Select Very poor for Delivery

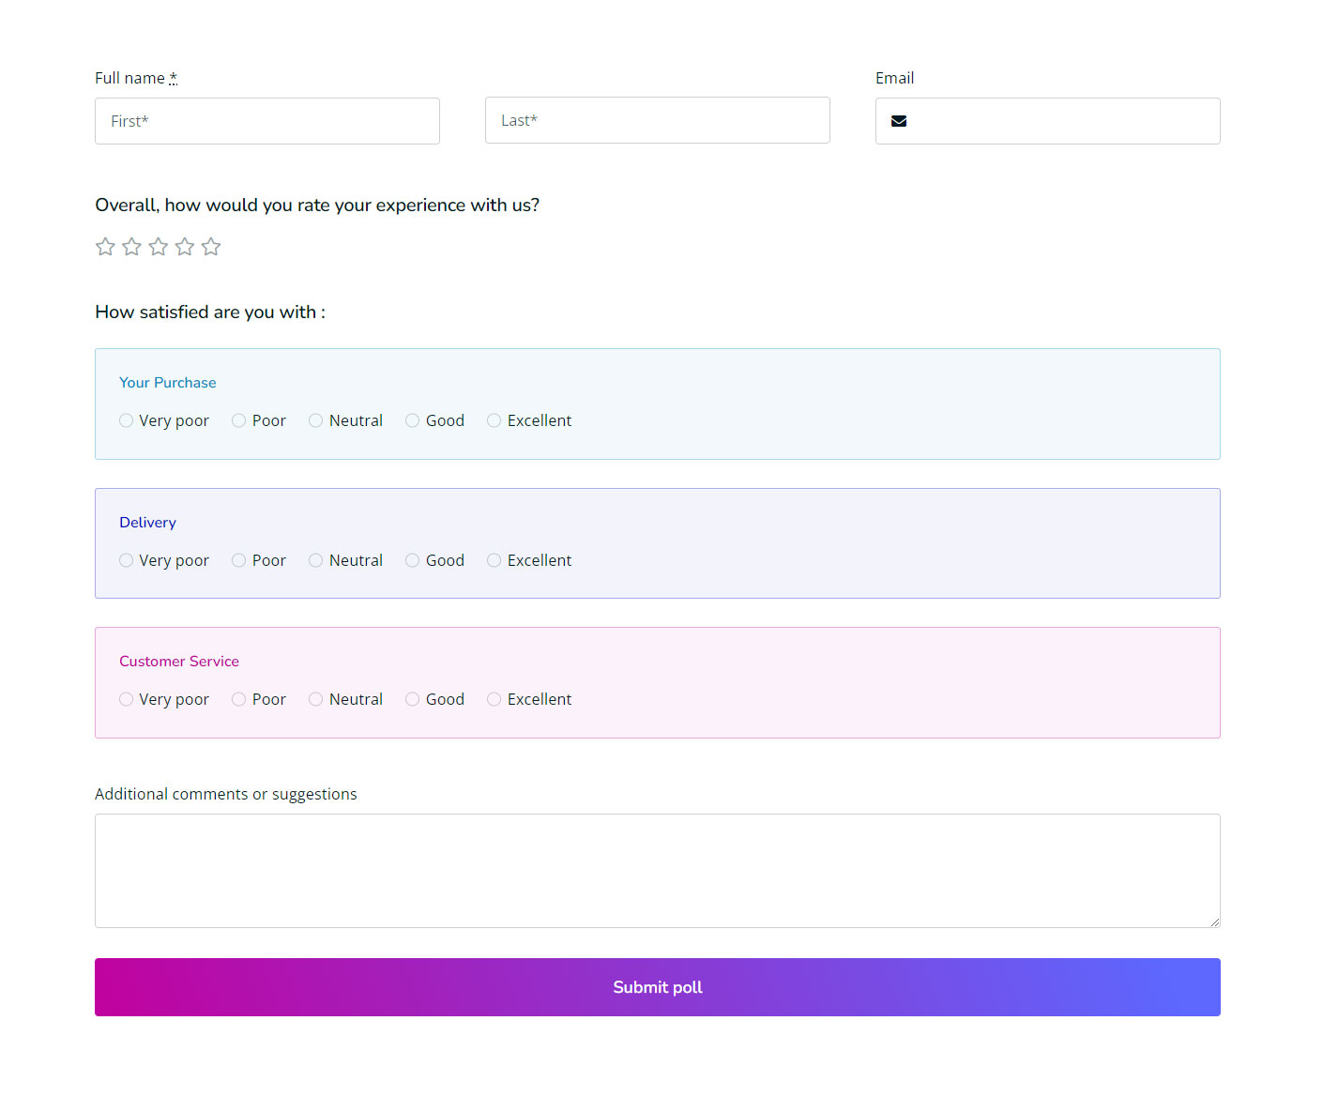pos(126,560)
